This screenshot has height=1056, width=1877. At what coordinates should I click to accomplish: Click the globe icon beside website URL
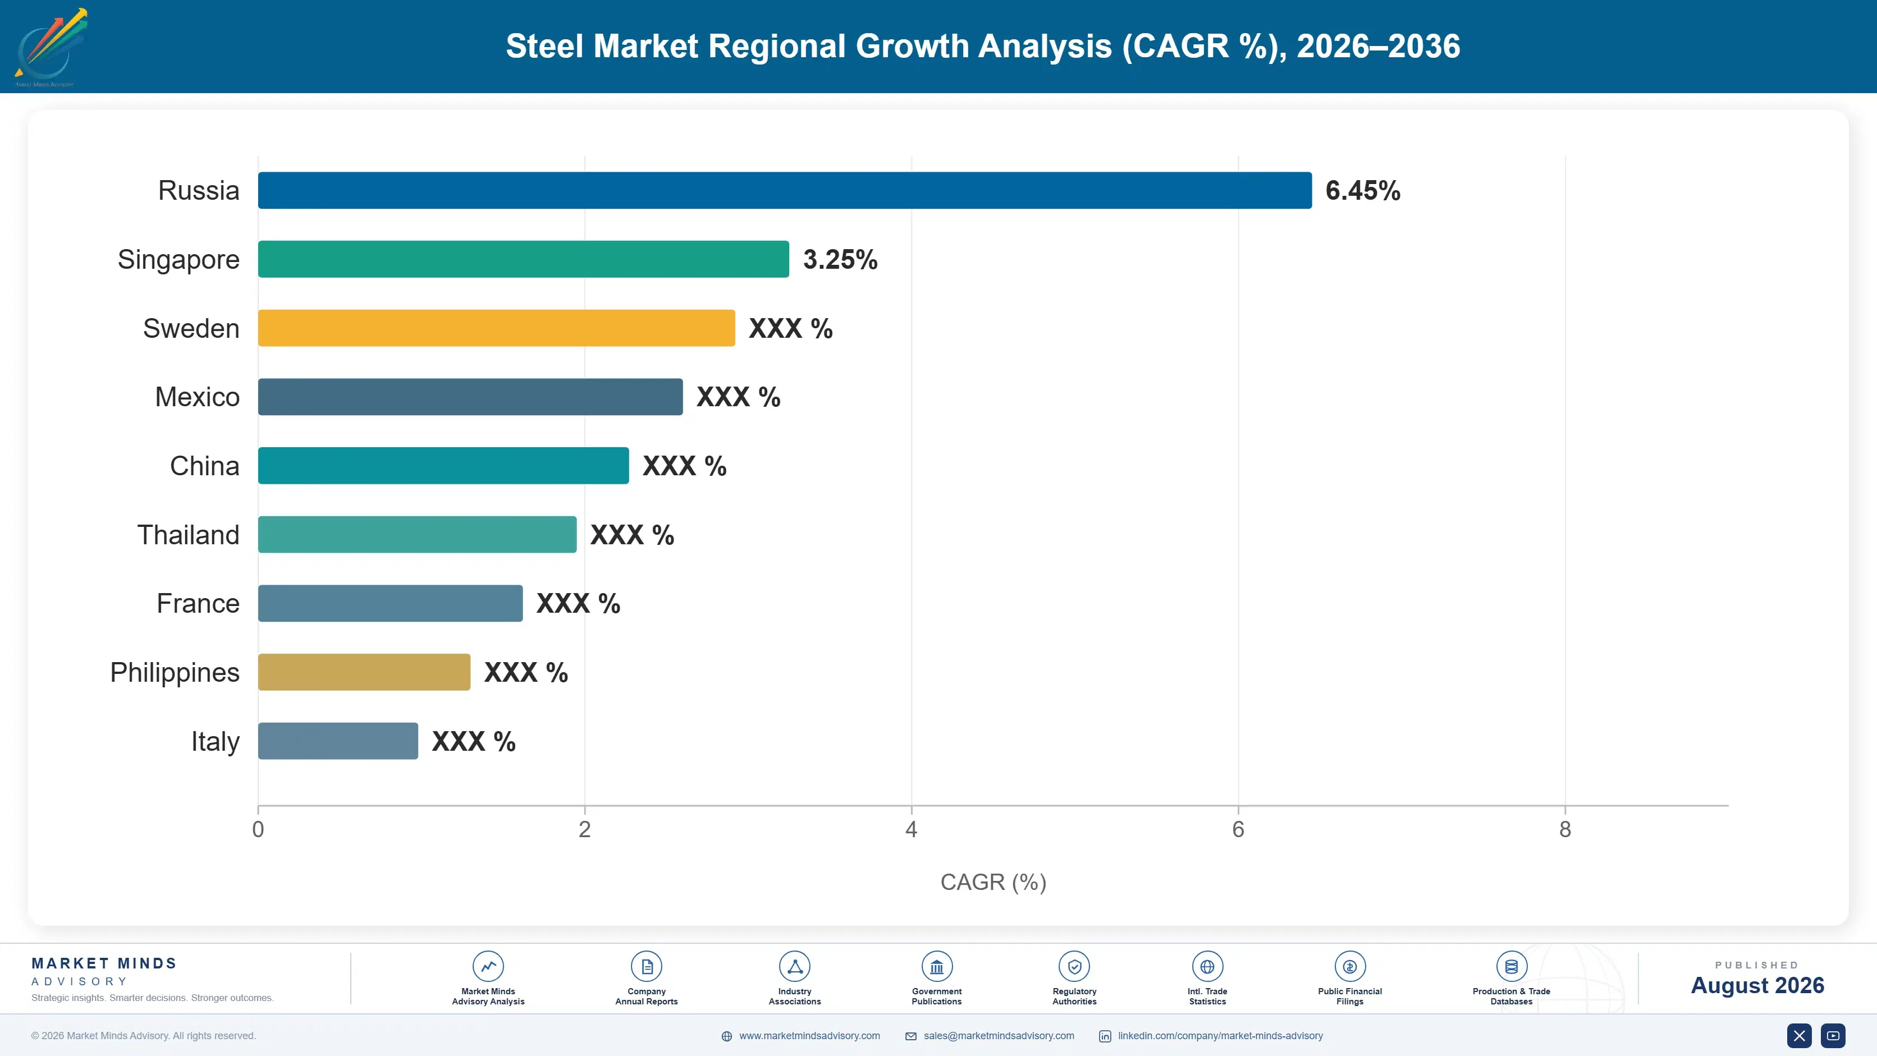coord(726,1036)
